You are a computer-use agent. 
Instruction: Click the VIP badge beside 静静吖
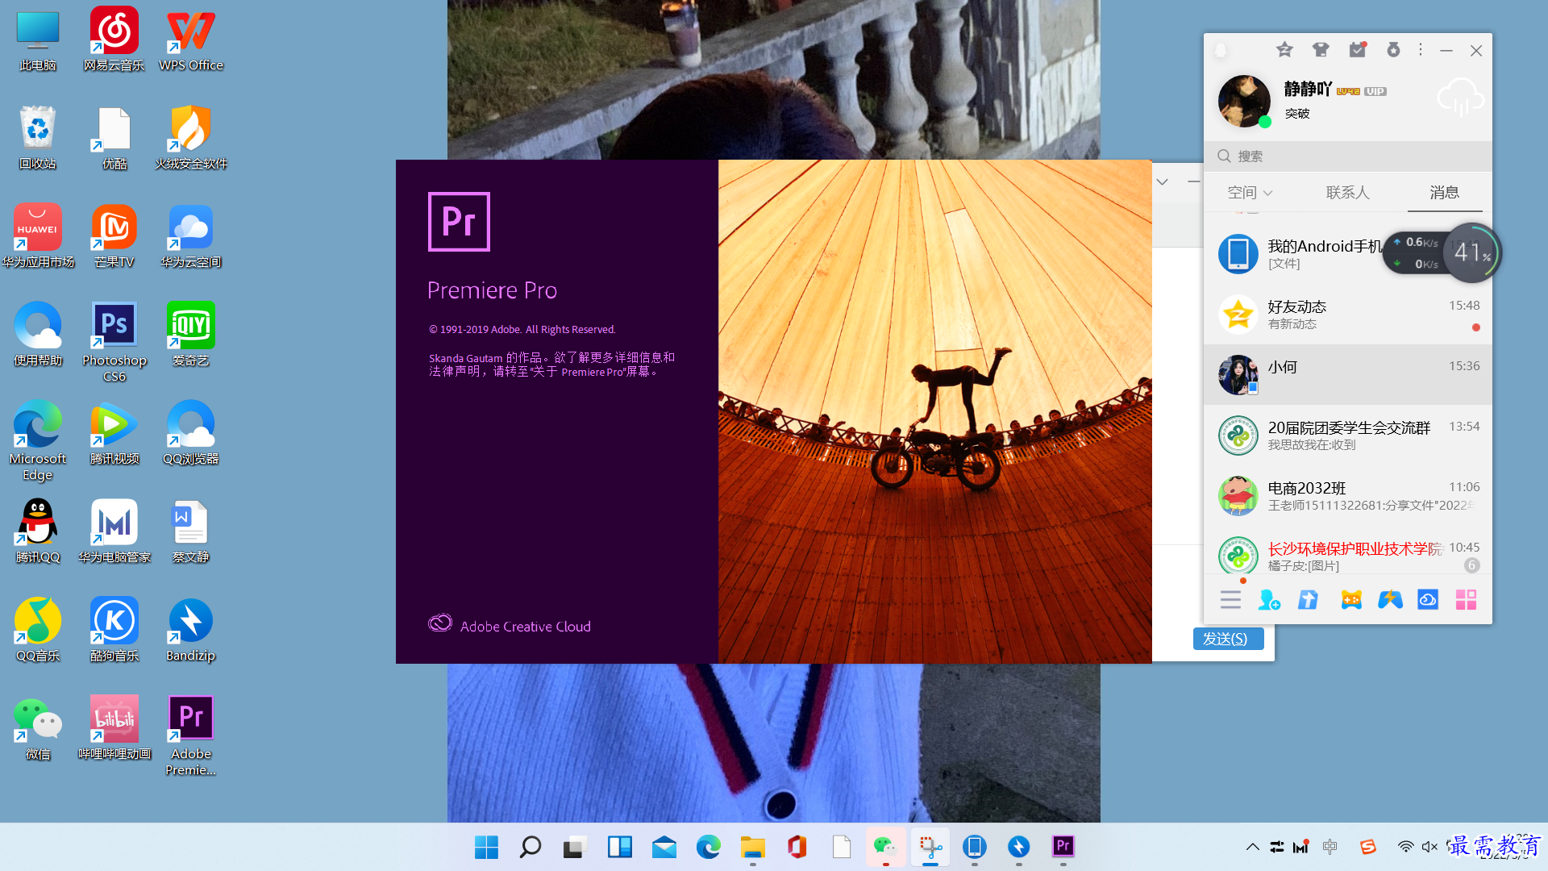point(1375,91)
